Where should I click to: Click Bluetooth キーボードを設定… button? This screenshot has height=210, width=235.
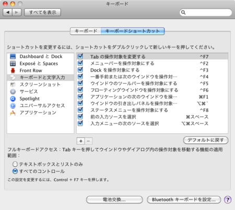pos(184,200)
